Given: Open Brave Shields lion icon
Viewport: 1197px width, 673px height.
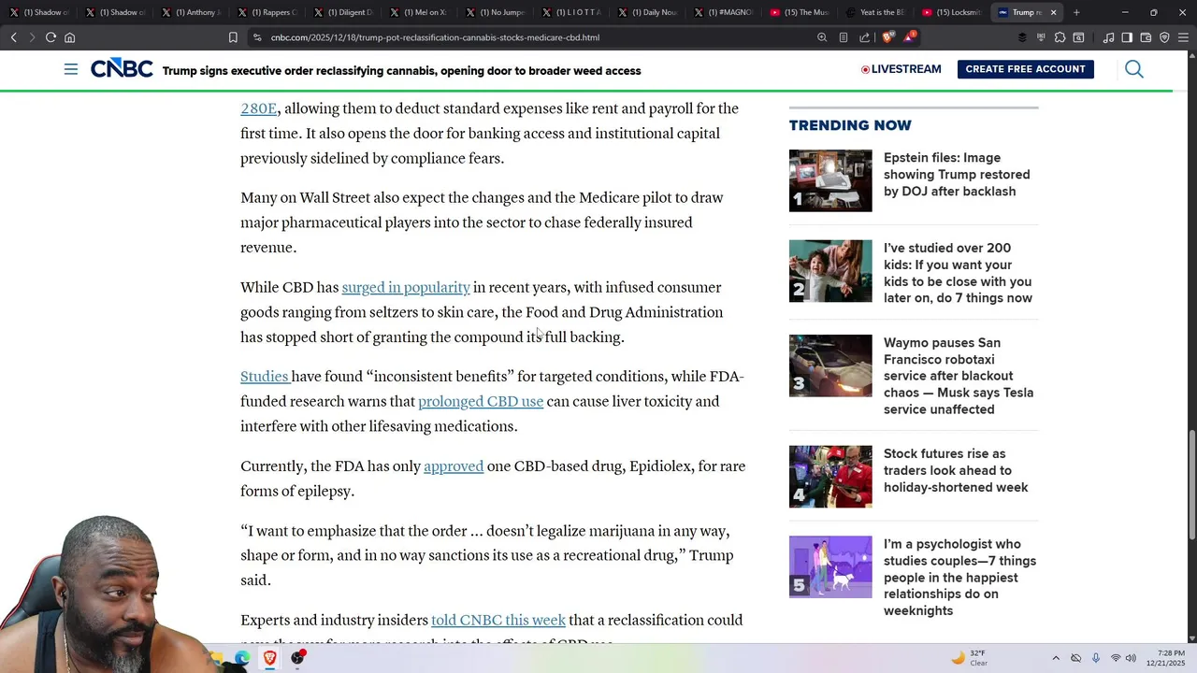Looking at the screenshot, I should click(x=888, y=37).
